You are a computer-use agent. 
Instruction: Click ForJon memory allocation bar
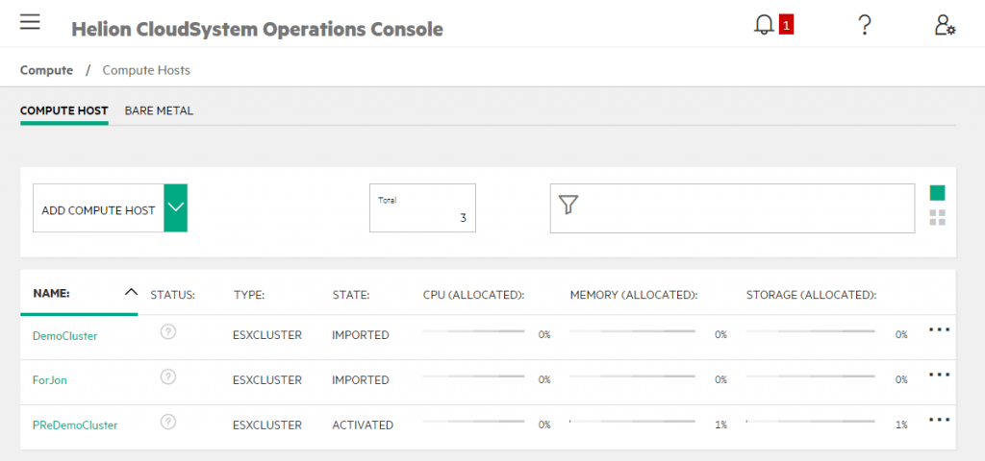click(633, 376)
